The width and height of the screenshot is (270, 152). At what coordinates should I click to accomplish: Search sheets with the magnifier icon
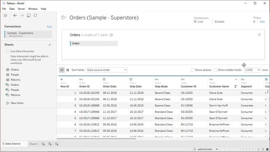[50, 45]
